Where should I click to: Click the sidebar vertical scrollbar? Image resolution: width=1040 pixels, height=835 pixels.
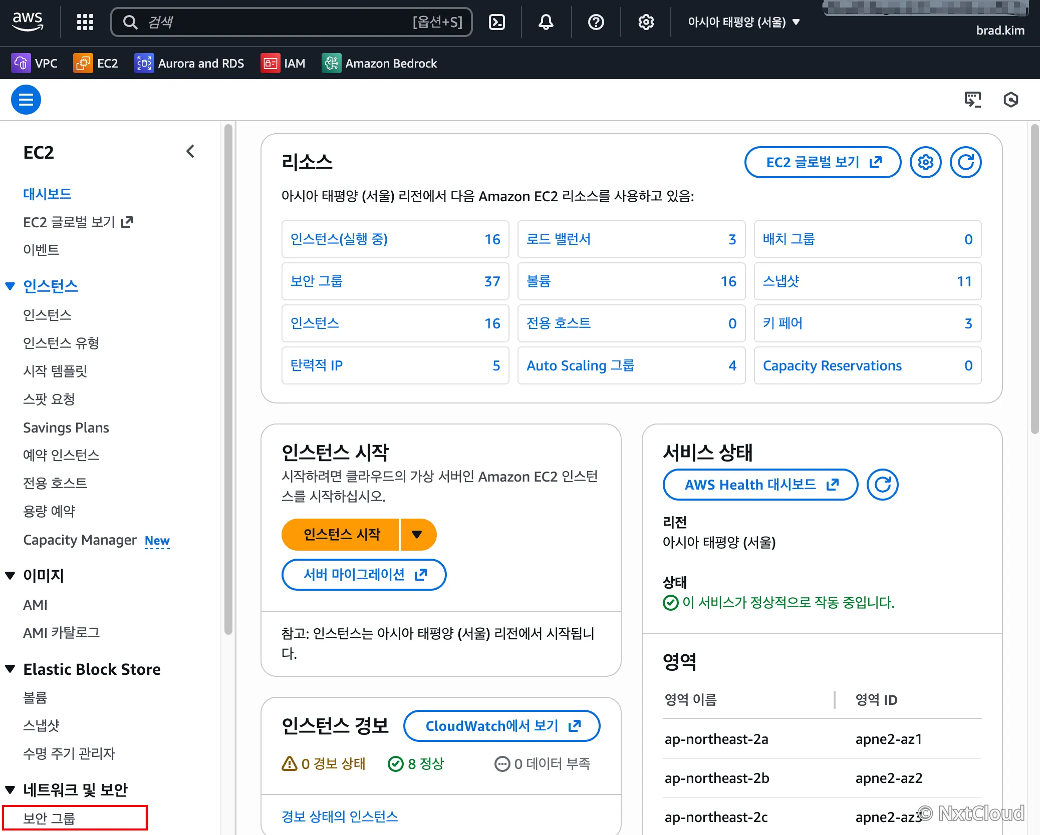pyautogui.click(x=228, y=379)
